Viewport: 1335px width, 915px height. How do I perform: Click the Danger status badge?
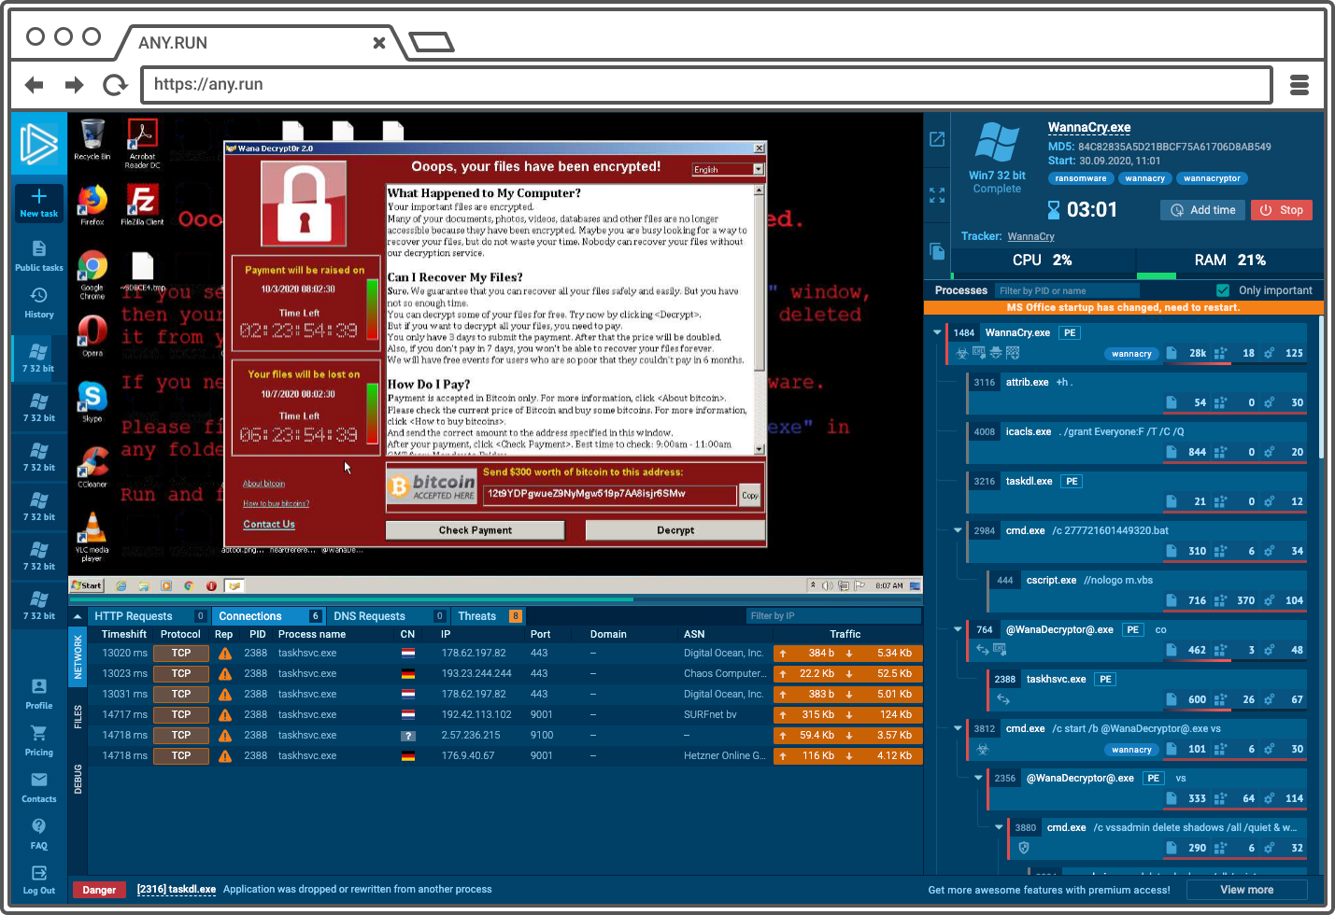click(99, 890)
